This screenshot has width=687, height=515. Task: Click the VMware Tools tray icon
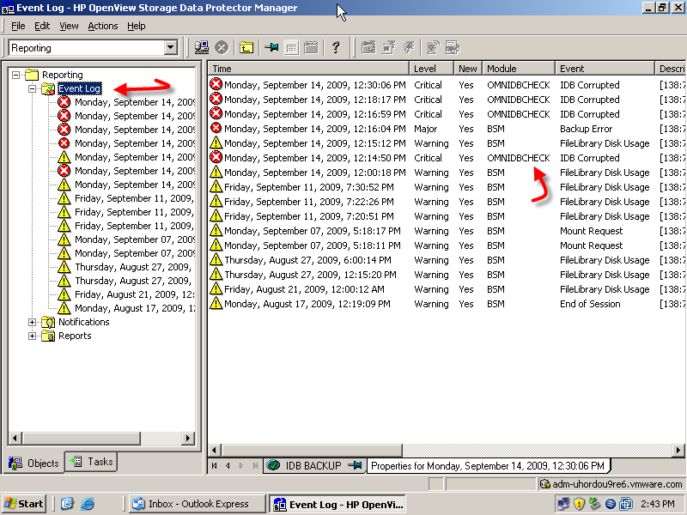coord(626,504)
